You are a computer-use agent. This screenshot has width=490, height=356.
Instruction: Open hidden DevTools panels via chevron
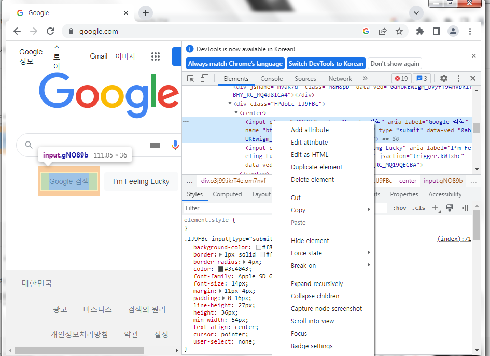pyautogui.click(x=365, y=78)
